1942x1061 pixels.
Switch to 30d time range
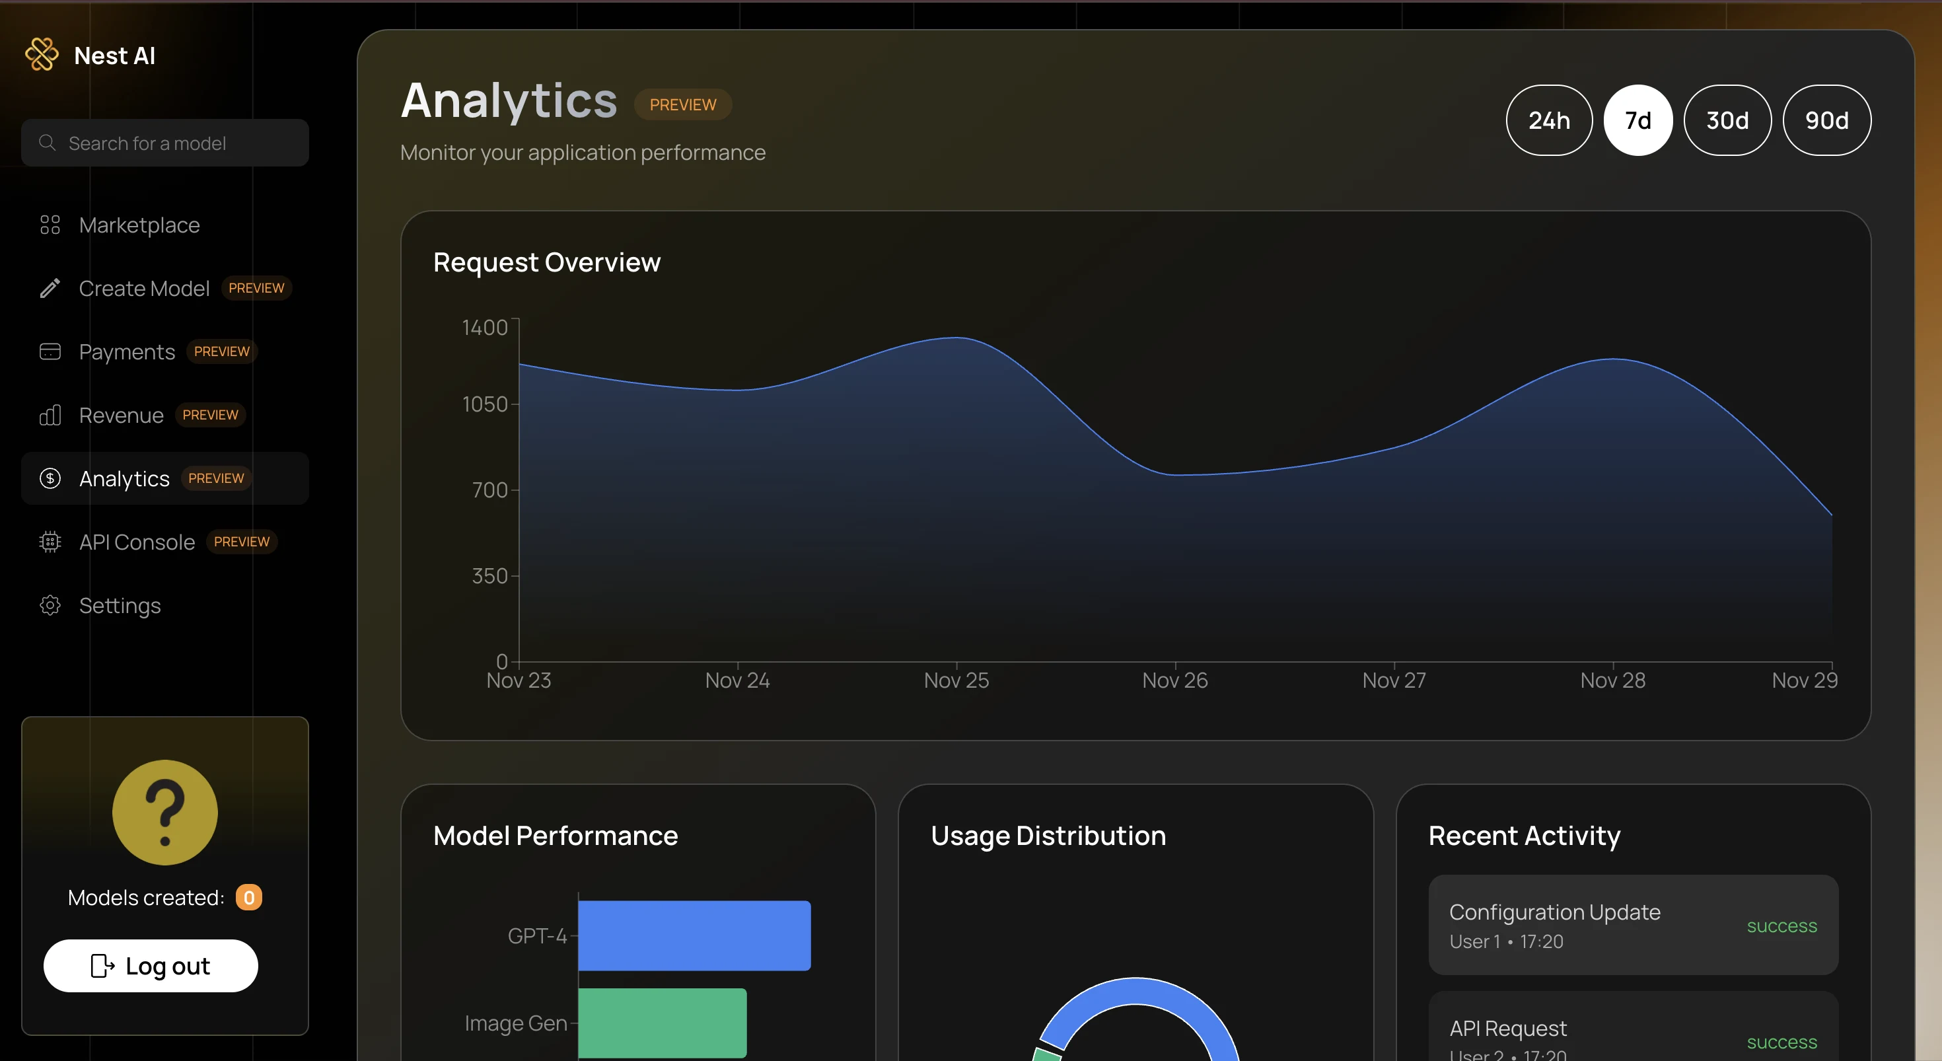click(1727, 121)
